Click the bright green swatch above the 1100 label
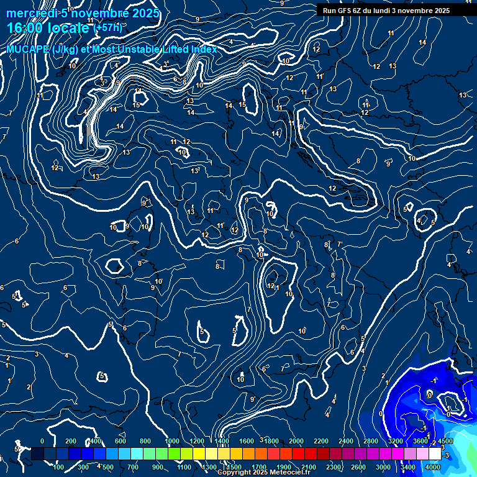This screenshot has height=477, width=477. click(175, 453)
